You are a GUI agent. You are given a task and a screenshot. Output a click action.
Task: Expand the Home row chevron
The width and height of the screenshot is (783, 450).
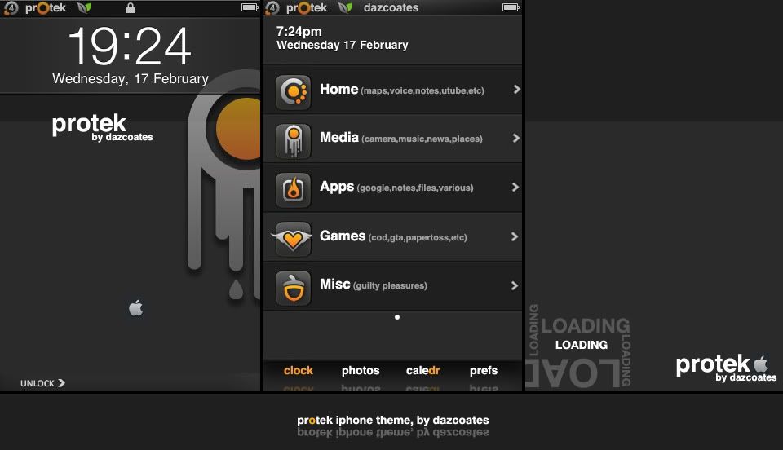[x=516, y=90]
